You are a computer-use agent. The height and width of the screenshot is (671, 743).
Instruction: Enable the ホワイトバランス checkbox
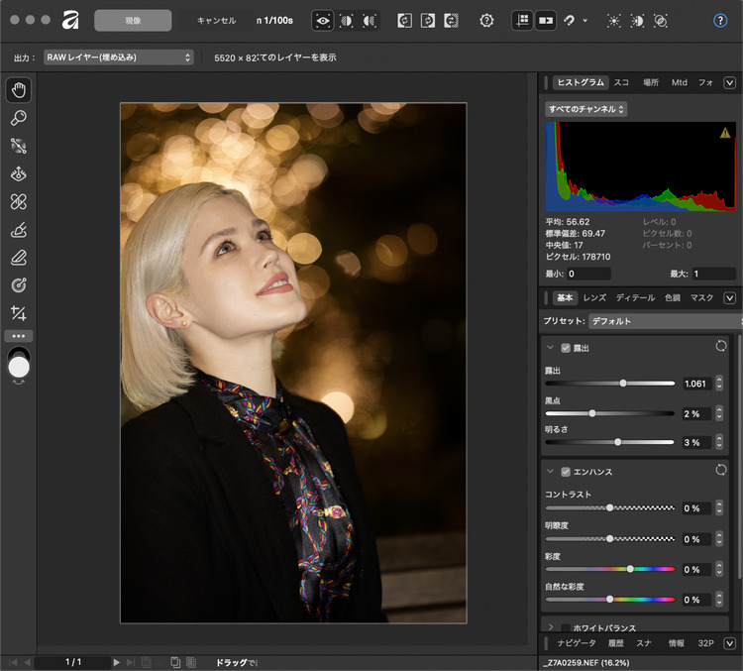coord(566,627)
